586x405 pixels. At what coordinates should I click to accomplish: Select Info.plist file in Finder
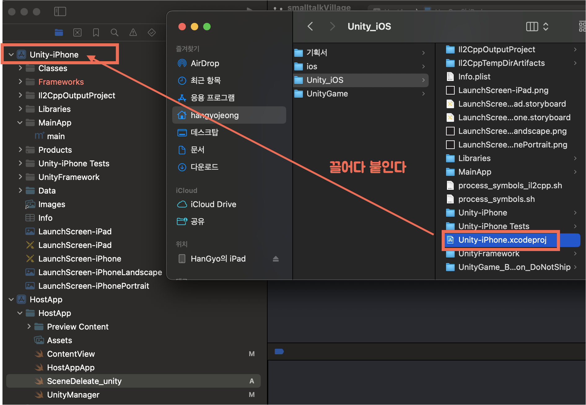tap(512, 77)
